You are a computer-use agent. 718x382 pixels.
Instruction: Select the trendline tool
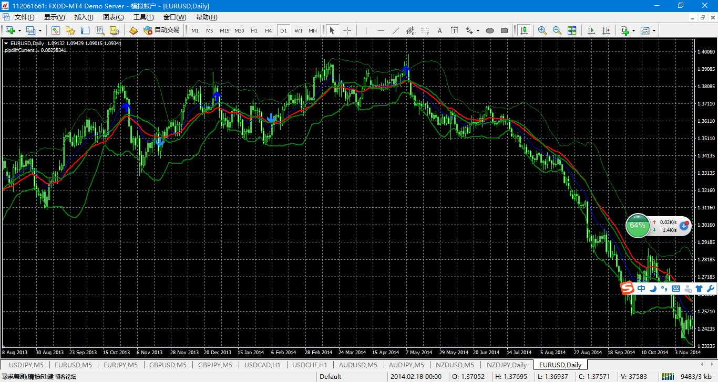396,30
